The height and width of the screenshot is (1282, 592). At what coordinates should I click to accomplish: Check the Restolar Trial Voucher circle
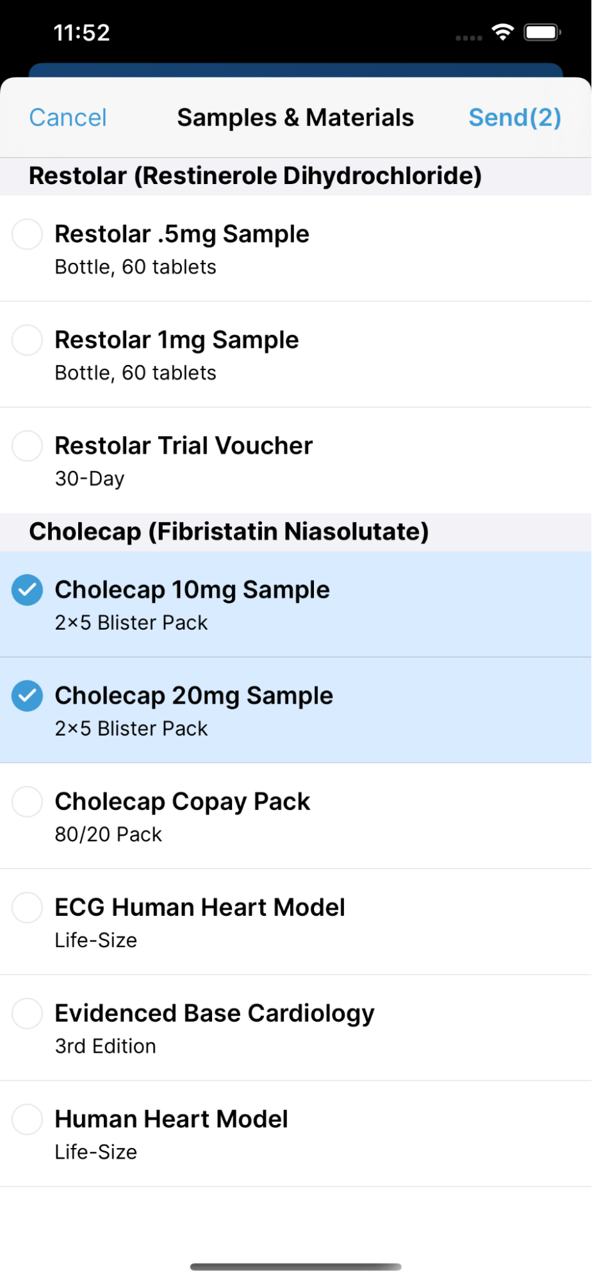(x=28, y=446)
